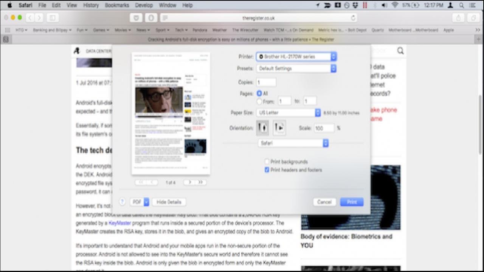
Task: Open the Apple menu
Action: coord(9,5)
